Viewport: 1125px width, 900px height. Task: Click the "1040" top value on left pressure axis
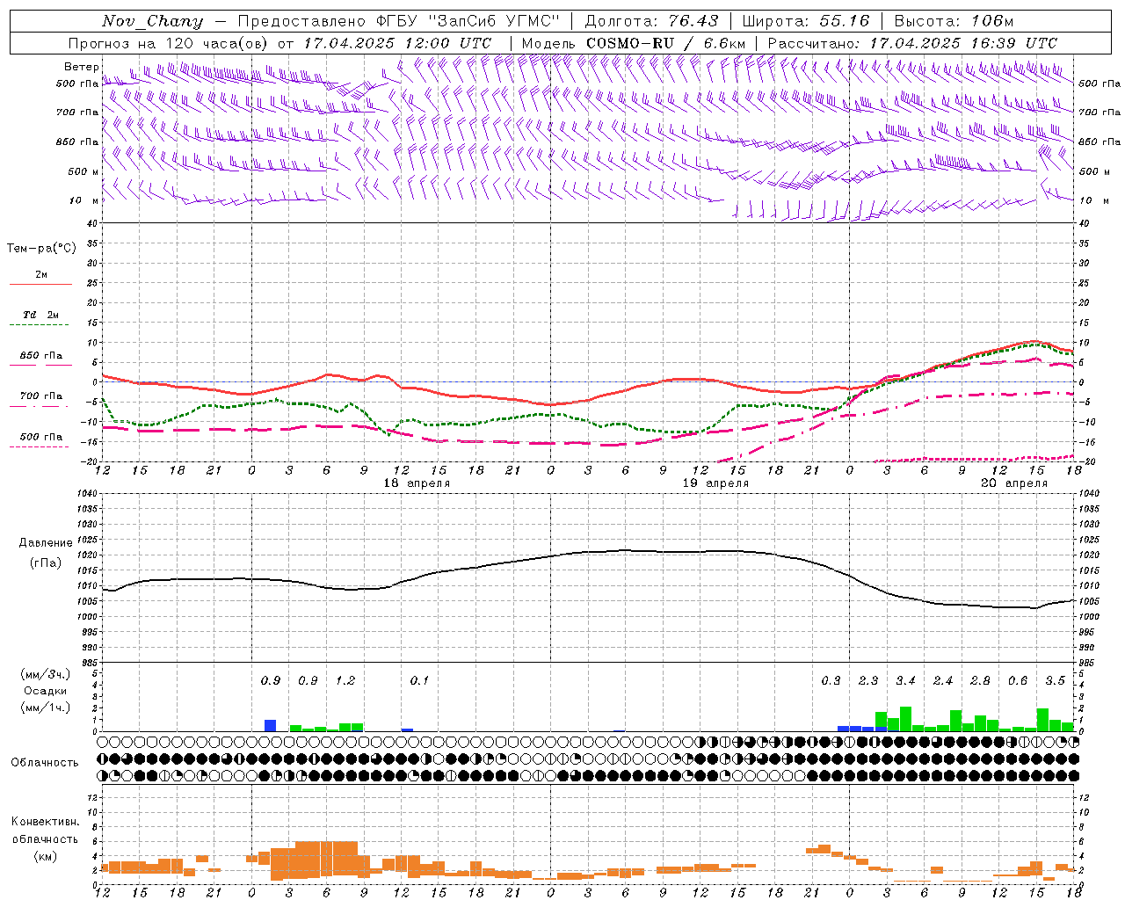[x=86, y=494]
